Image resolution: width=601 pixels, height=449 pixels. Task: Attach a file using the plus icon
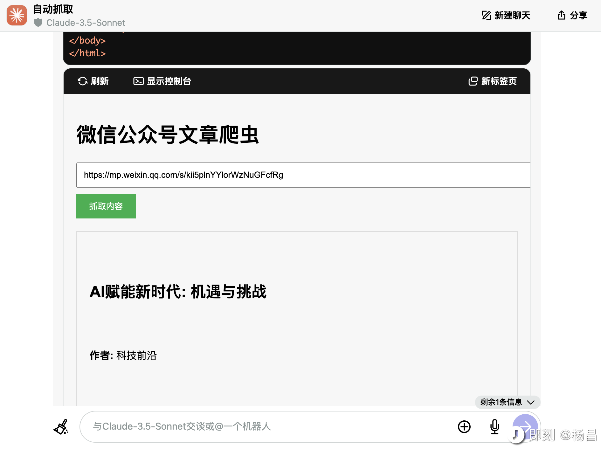click(x=464, y=426)
